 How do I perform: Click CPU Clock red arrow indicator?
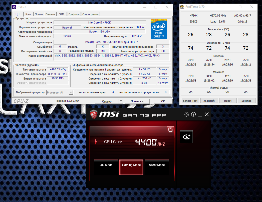(x=96, y=142)
